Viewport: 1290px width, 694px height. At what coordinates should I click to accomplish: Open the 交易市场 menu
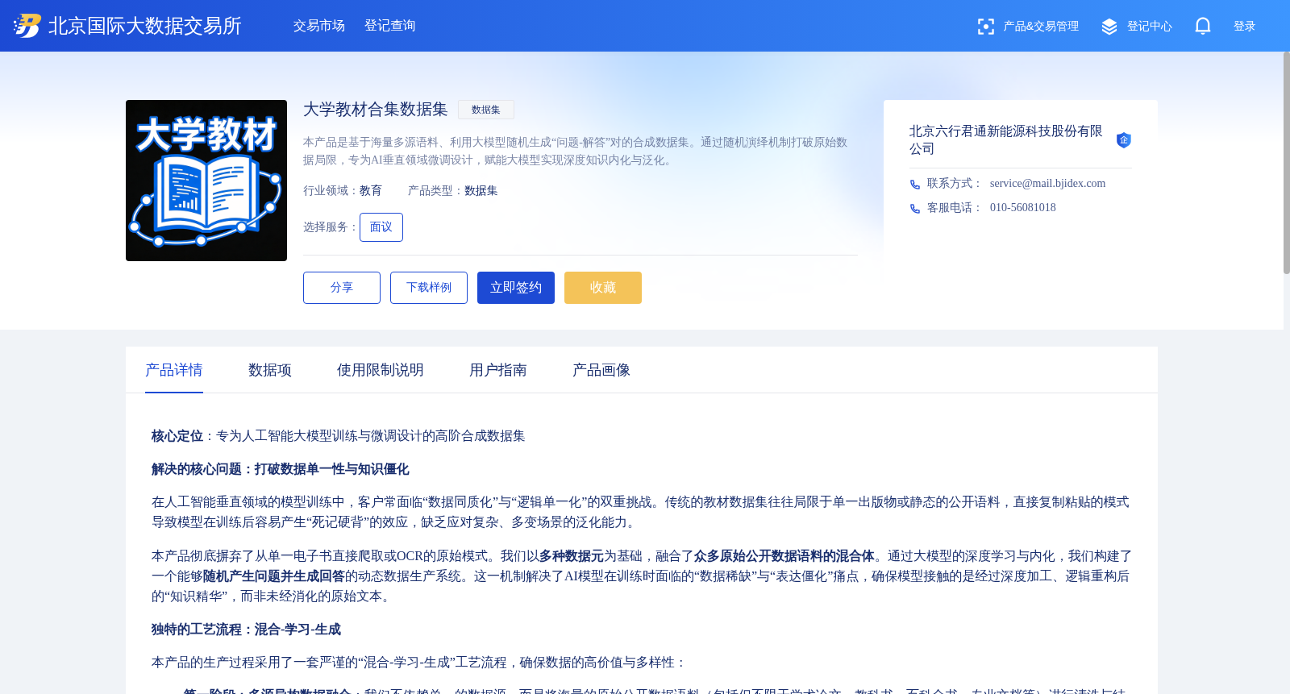point(319,26)
